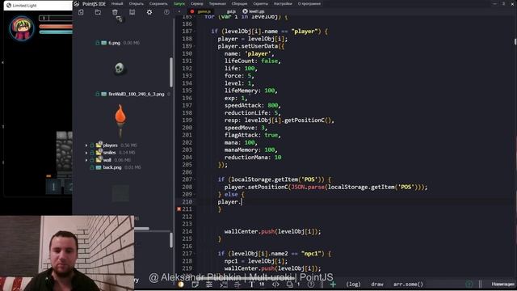The height and width of the screenshot is (291, 517).
Task: Click the question mark help icon
Action: pyautogui.click(x=310, y=284)
